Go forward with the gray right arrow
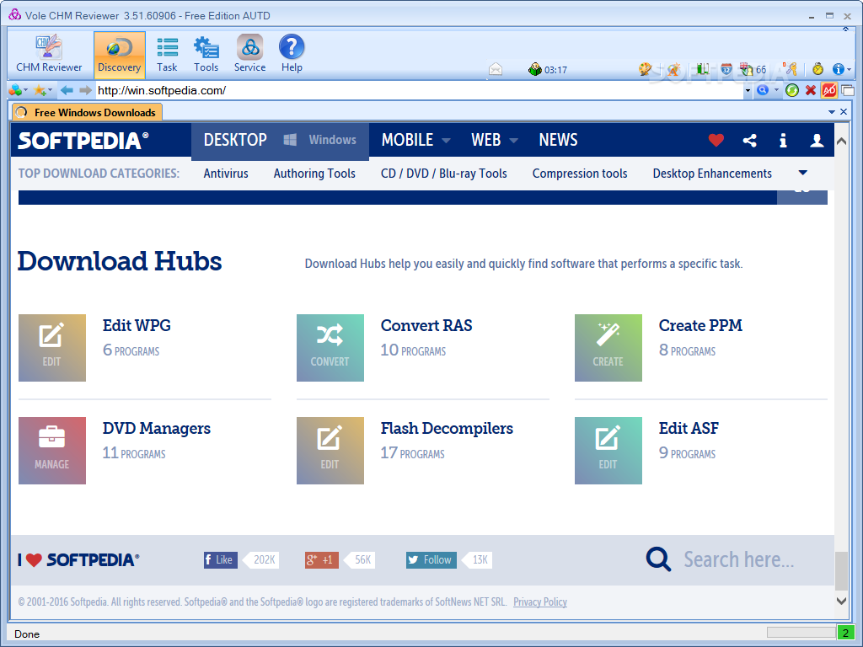 [85, 90]
